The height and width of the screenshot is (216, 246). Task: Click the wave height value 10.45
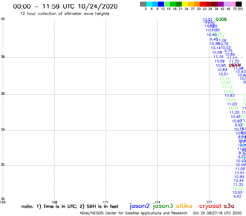236,117
